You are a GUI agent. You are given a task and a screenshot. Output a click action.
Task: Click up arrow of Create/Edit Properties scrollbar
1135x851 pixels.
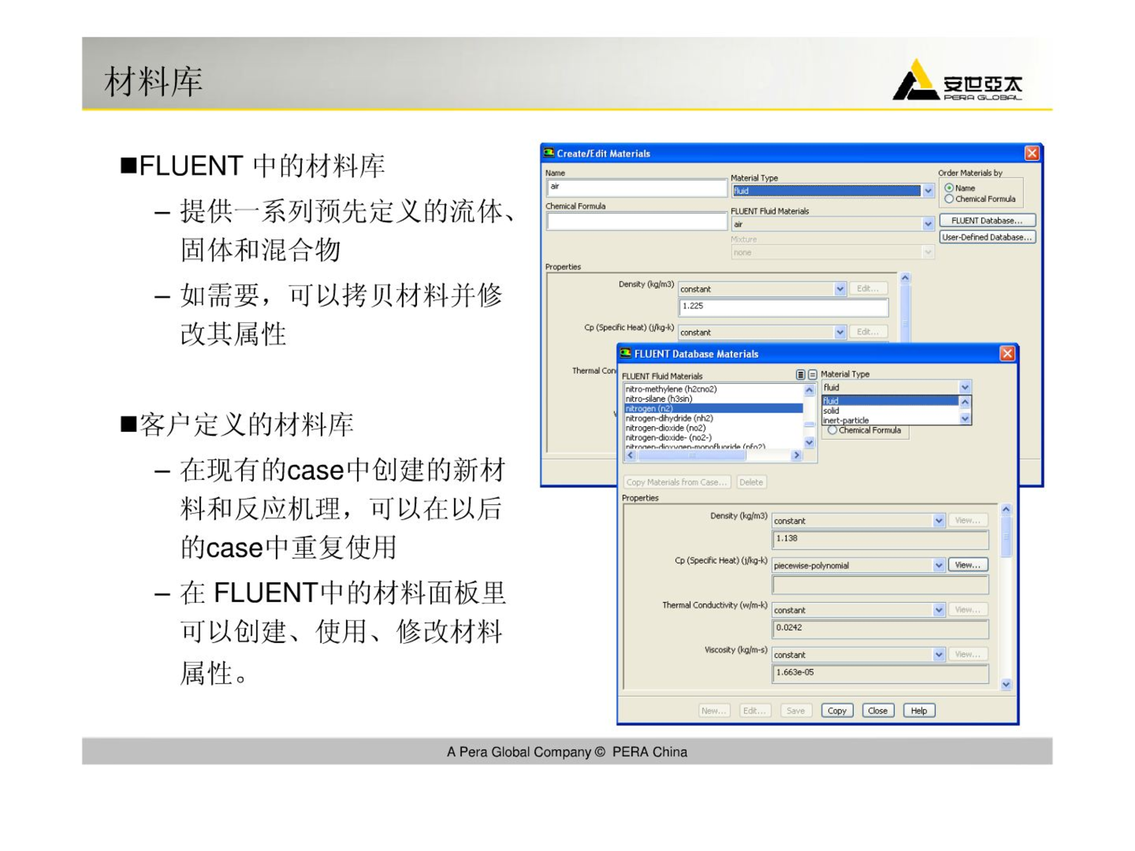pos(905,278)
